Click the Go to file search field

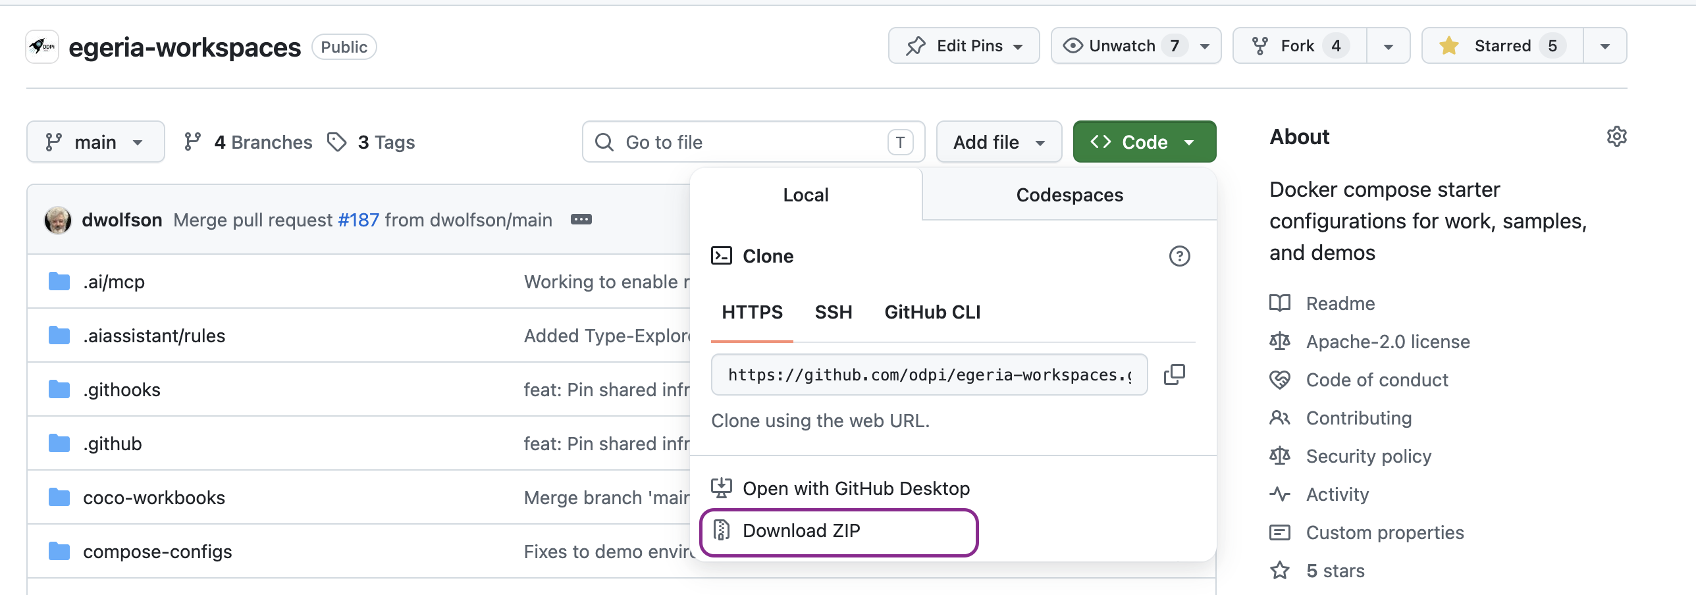(x=753, y=142)
